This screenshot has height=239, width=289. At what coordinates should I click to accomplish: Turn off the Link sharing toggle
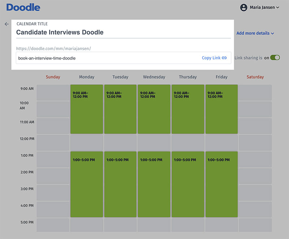click(275, 58)
